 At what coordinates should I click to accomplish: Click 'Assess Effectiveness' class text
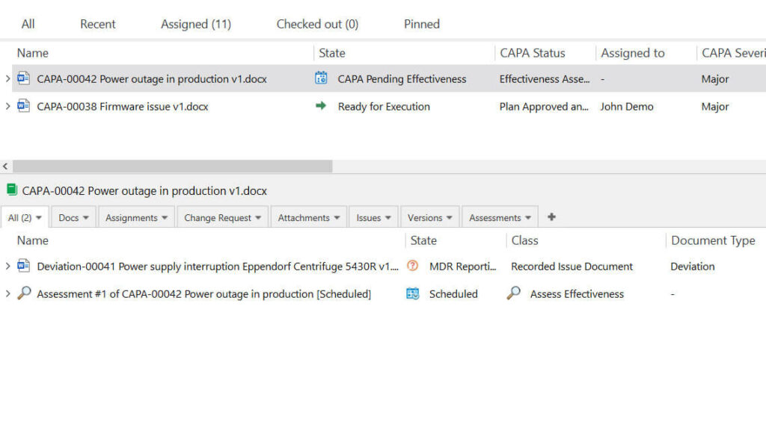click(x=577, y=294)
